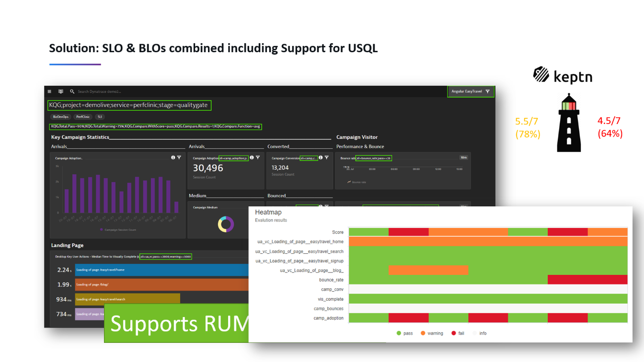
Task: Click the search magnifier icon
Action: point(72,91)
